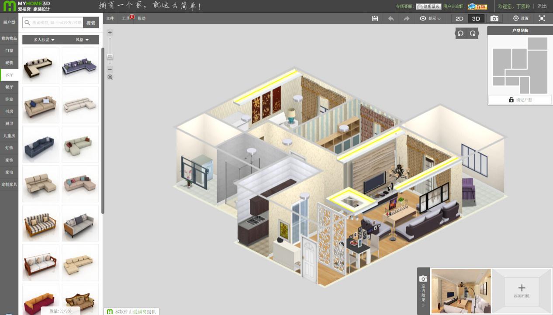Viewport: 553px width, 315px height.
Task: Open the 帮助 menu
Action: tap(142, 18)
